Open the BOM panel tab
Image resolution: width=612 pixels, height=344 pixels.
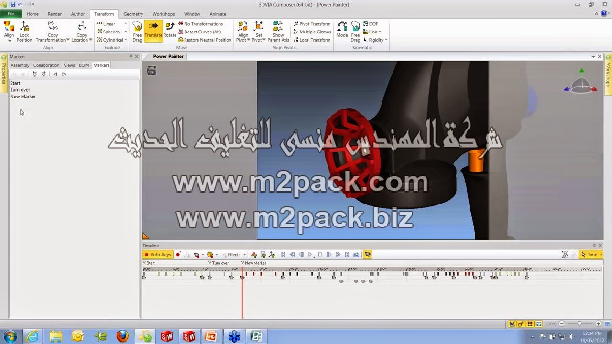tap(84, 65)
